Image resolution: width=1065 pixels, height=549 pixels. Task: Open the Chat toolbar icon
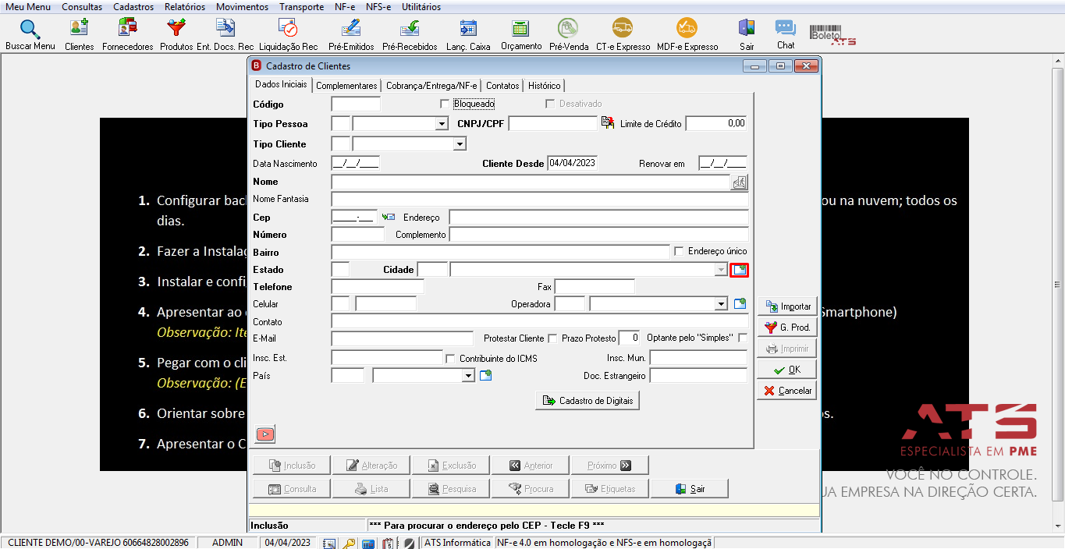tap(785, 28)
